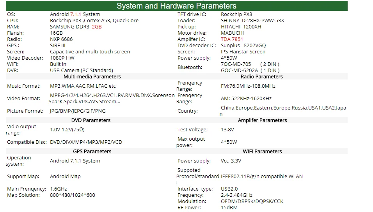
Task: Select the 1.0V-1.2V(75Ω) output range value
Action: (x=67, y=129)
